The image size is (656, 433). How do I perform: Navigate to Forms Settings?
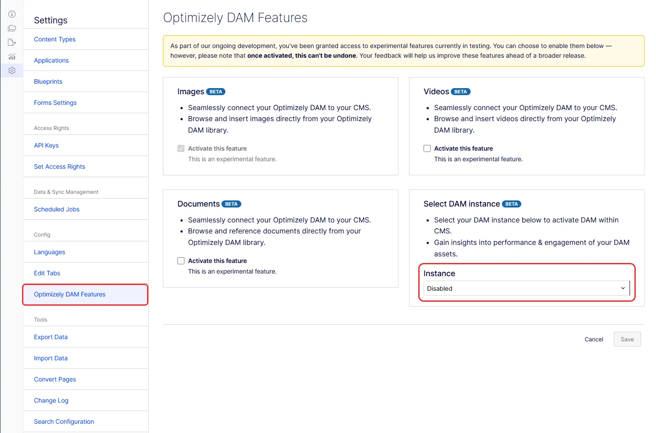click(x=55, y=103)
